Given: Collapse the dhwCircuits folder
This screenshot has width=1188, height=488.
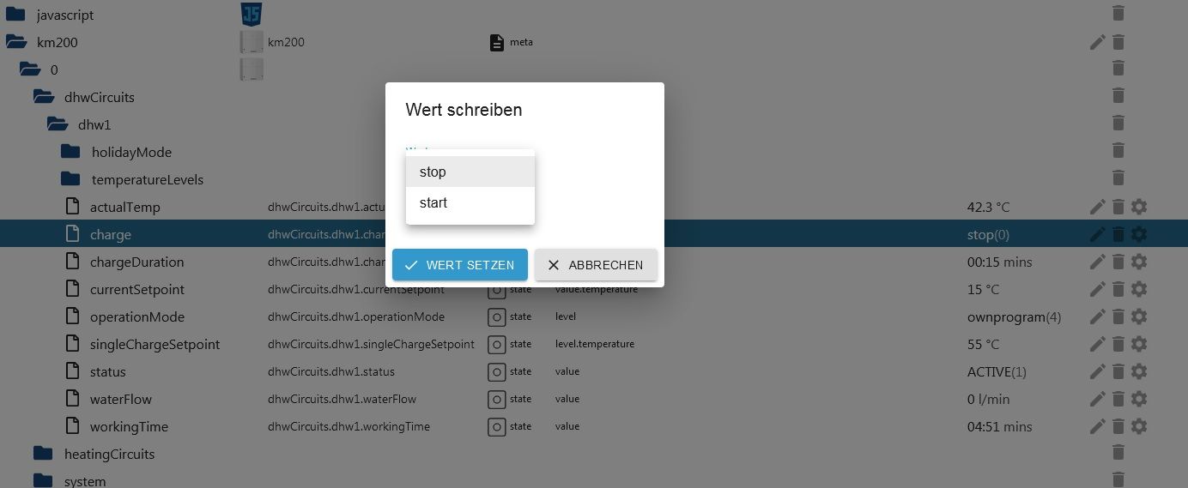Looking at the screenshot, I should click(x=44, y=97).
